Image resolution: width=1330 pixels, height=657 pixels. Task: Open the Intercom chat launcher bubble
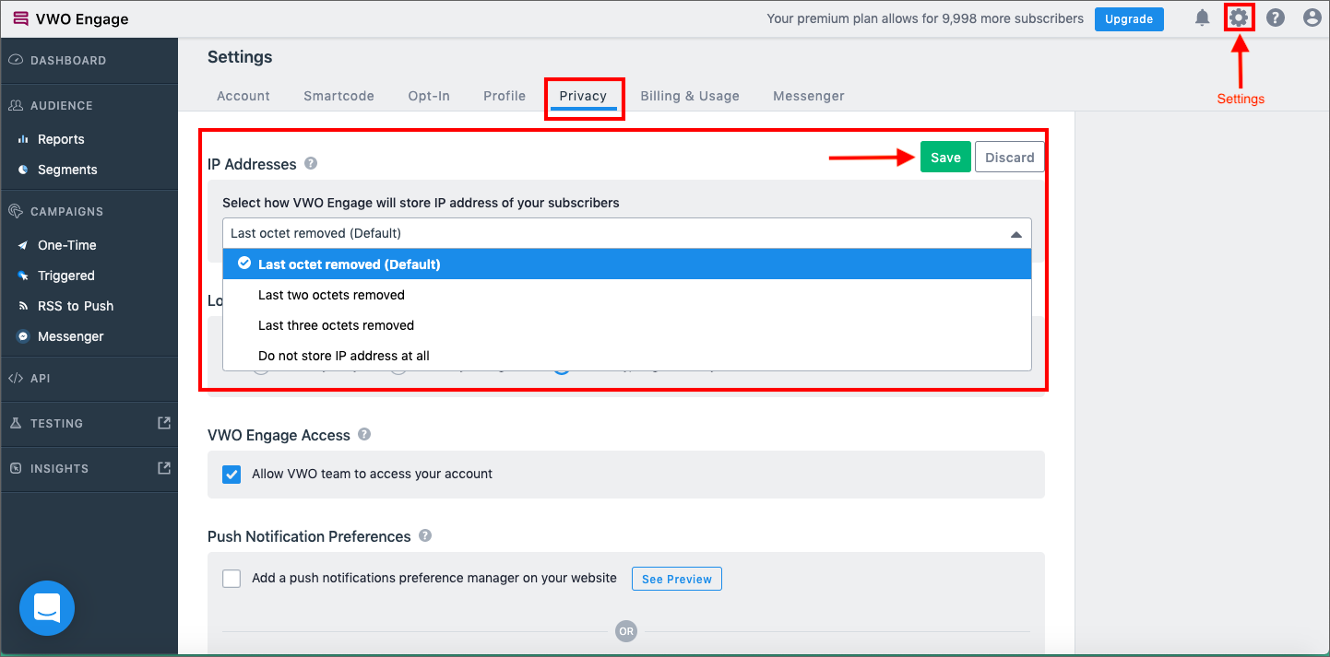47,608
